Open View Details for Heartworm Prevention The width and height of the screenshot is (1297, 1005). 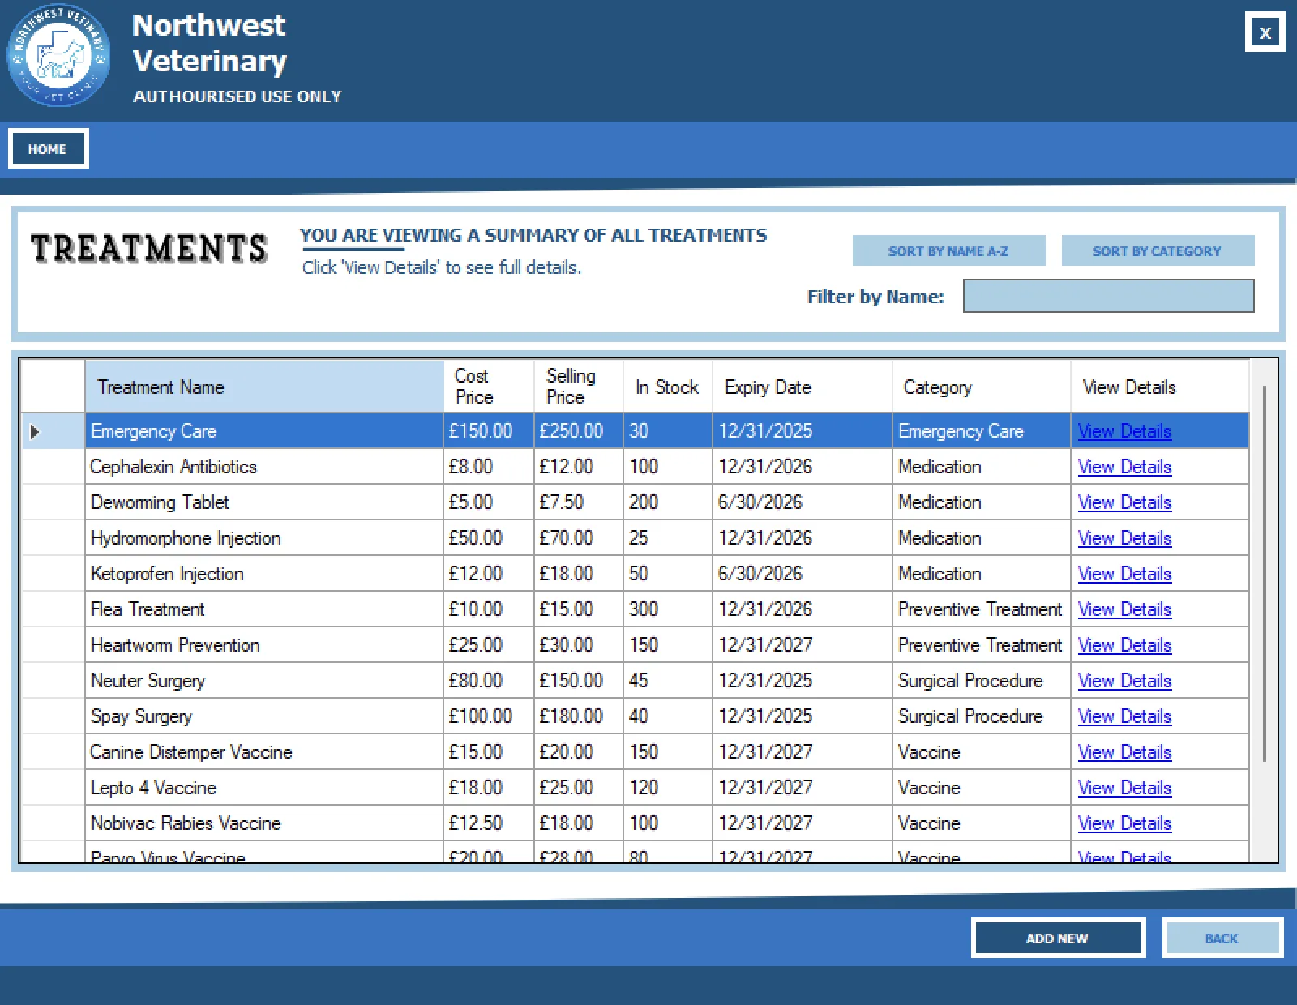coord(1124,645)
